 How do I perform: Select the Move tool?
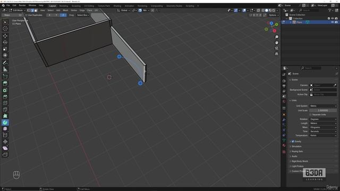point(5,36)
